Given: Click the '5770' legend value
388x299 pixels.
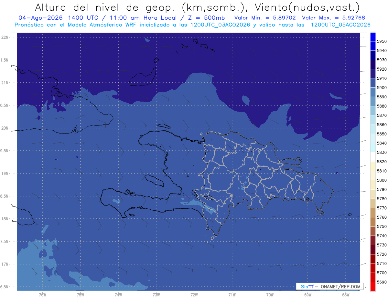Looking at the screenshot, I should [382, 208].
